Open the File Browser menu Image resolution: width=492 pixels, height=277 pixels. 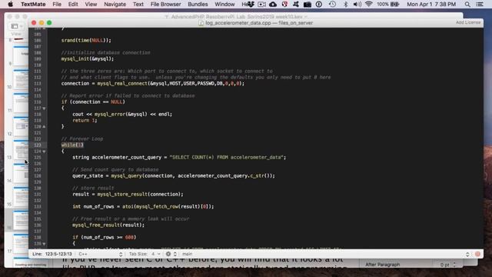[166, 5]
